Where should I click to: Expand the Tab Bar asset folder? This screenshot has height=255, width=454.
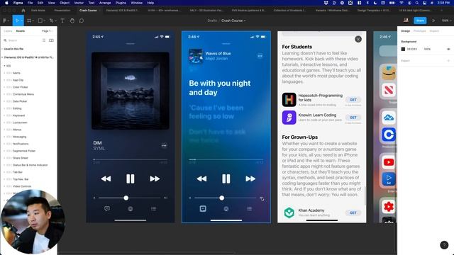4,172
